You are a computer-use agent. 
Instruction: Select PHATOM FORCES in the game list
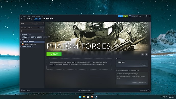click(x=32, y=42)
